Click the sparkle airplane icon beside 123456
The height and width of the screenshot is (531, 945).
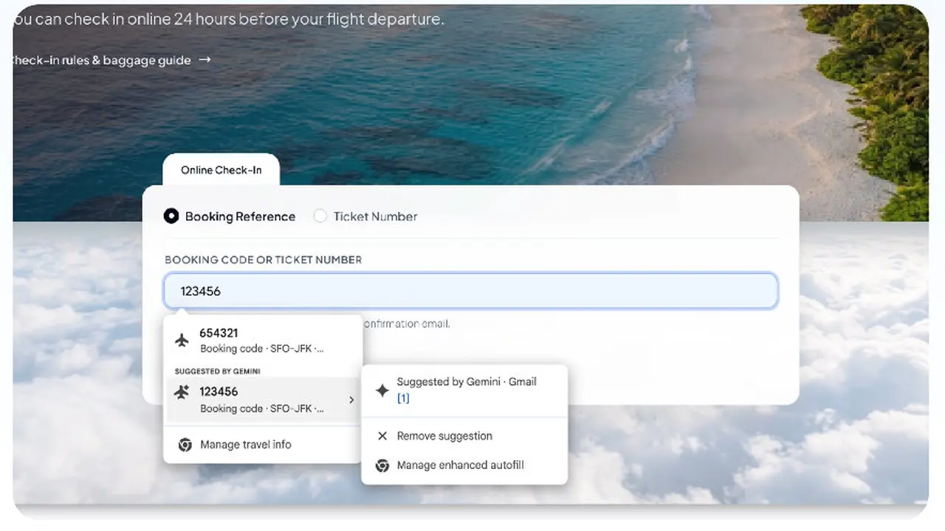coord(182,392)
